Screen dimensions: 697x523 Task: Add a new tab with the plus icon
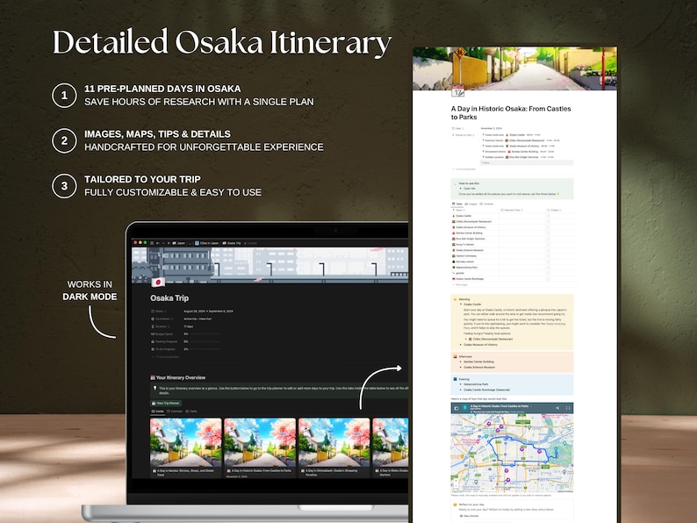coord(169,243)
